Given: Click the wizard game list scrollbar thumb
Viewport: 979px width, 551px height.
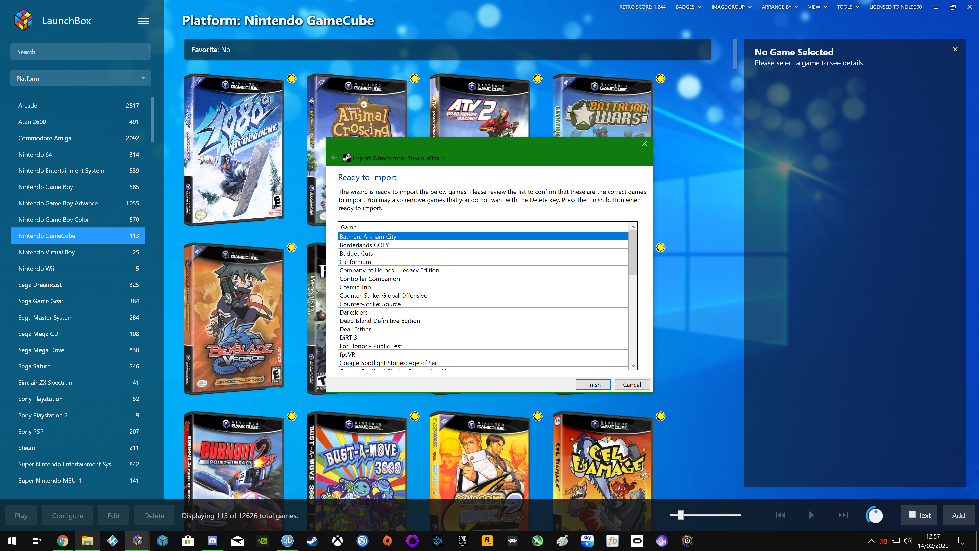Looking at the screenshot, I should coord(633,253).
